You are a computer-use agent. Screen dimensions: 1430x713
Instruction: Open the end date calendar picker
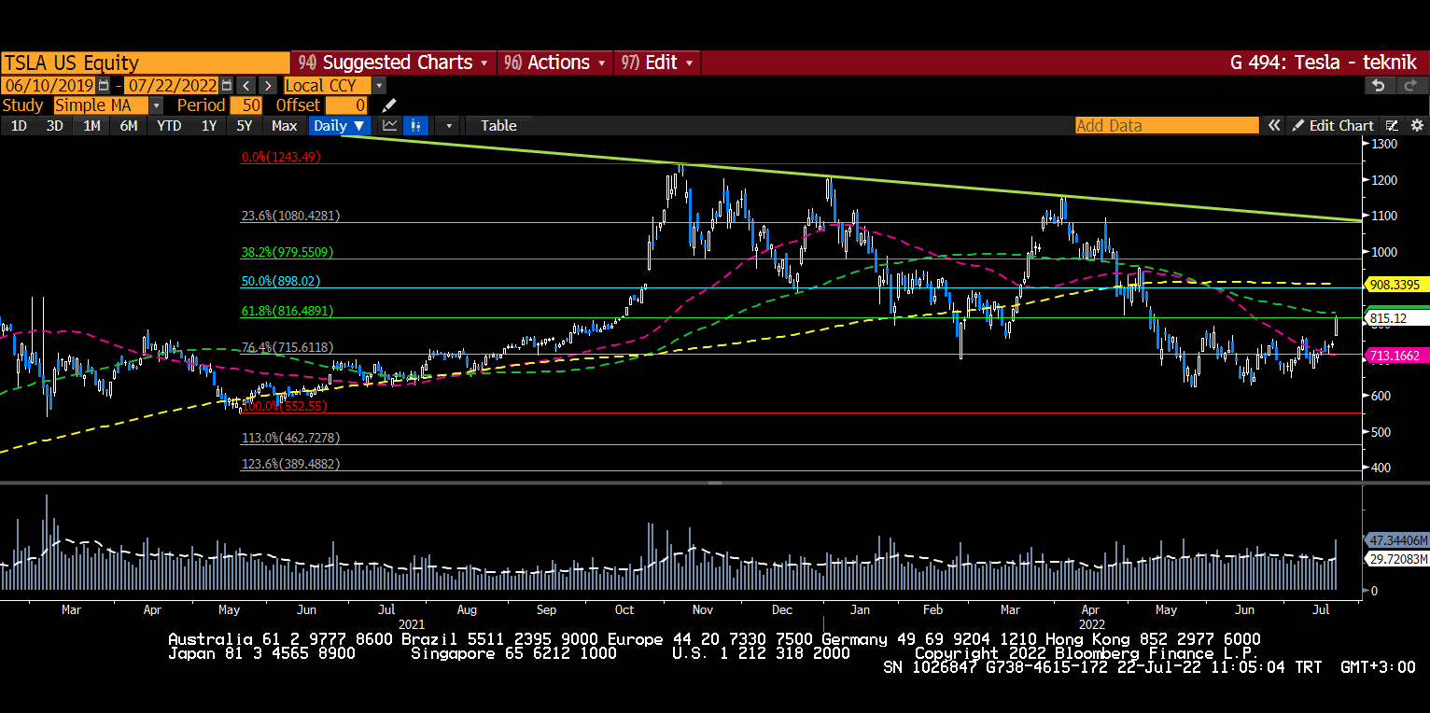pos(226,85)
